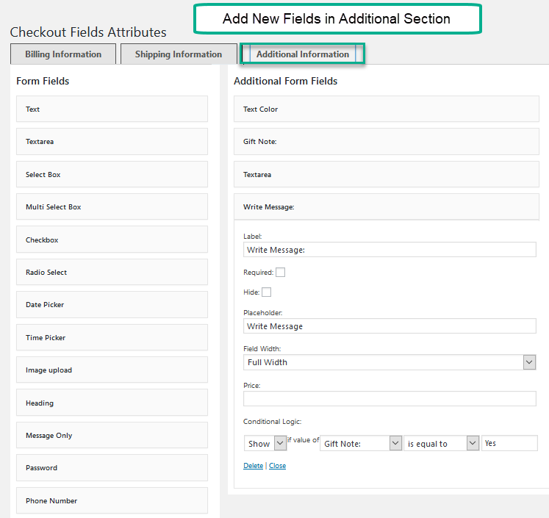This screenshot has width=549, height=518.
Task: Click the conditional value field containing Yes
Action: (x=509, y=443)
